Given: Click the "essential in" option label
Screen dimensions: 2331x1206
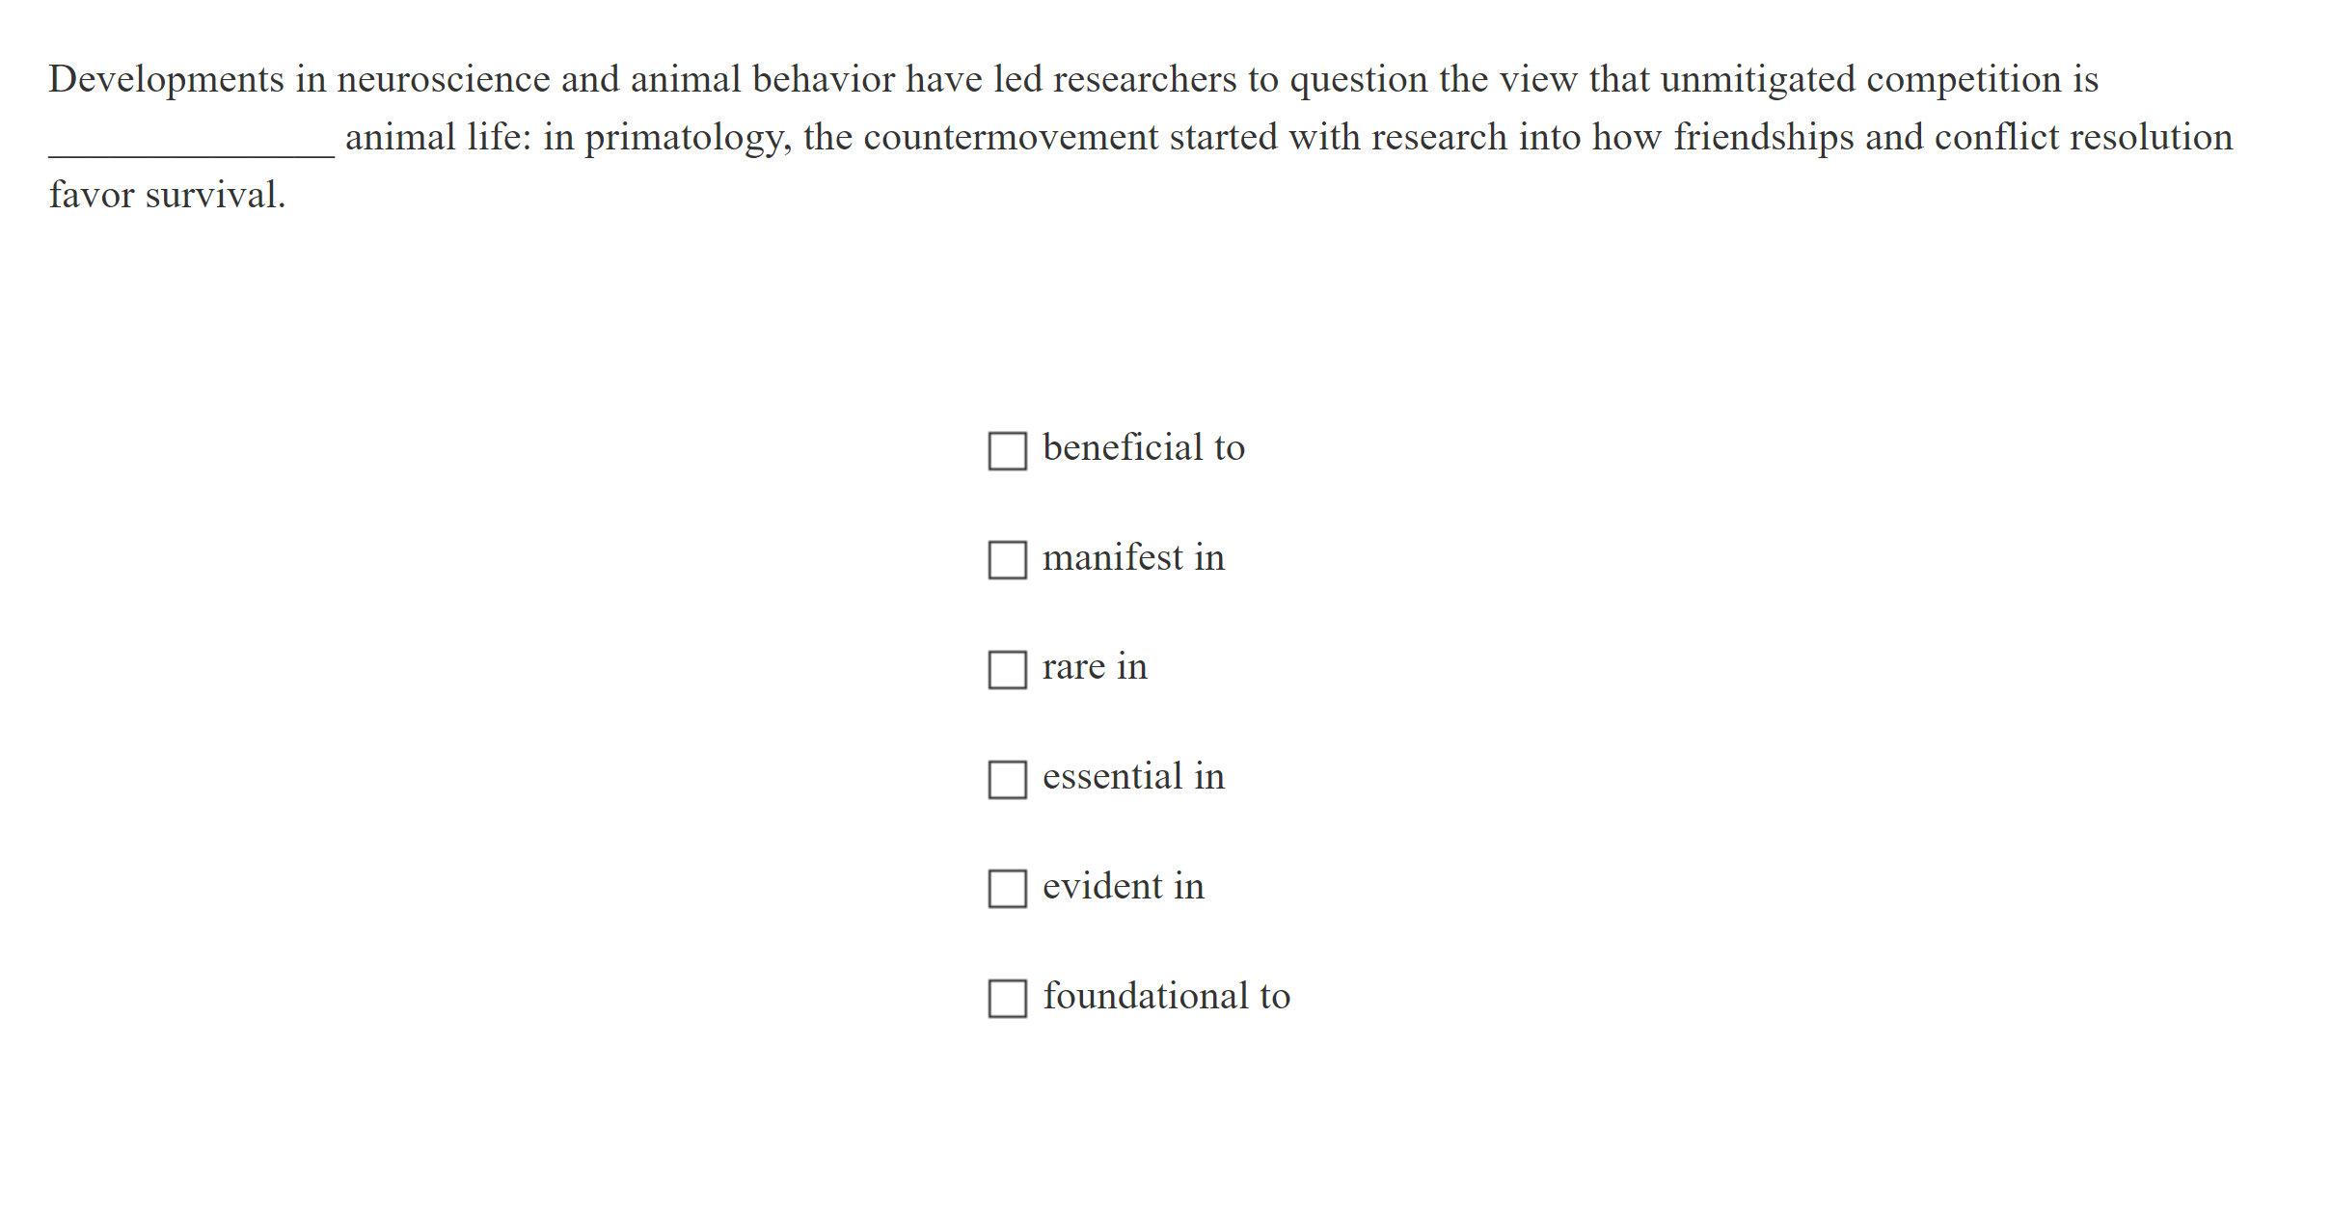Looking at the screenshot, I should click(1133, 776).
